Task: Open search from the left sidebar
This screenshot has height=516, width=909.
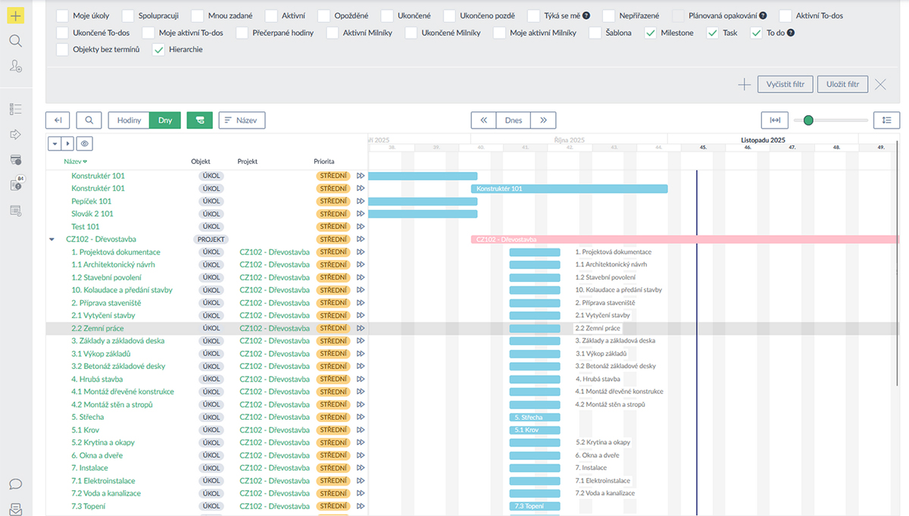Action: click(x=15, y=41)
